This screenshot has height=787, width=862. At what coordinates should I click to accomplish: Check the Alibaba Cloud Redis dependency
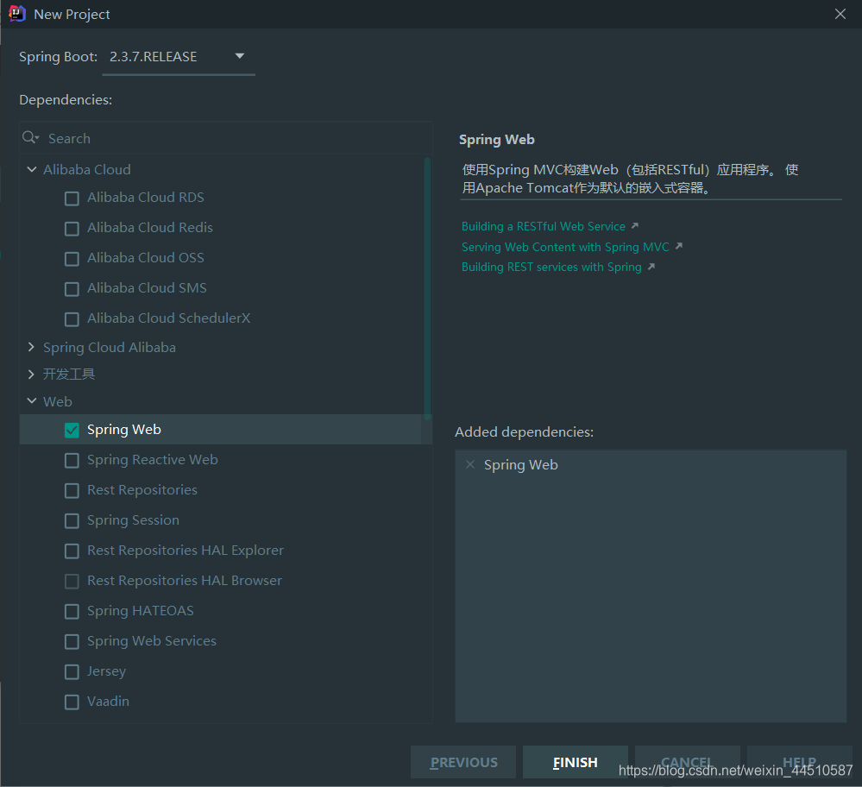[x=72, y=228]
